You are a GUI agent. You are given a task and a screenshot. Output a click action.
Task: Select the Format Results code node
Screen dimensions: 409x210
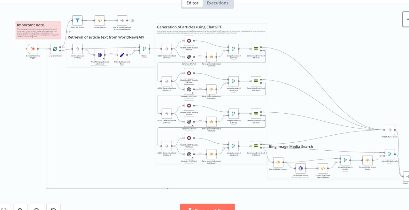[x=100, y=20]
